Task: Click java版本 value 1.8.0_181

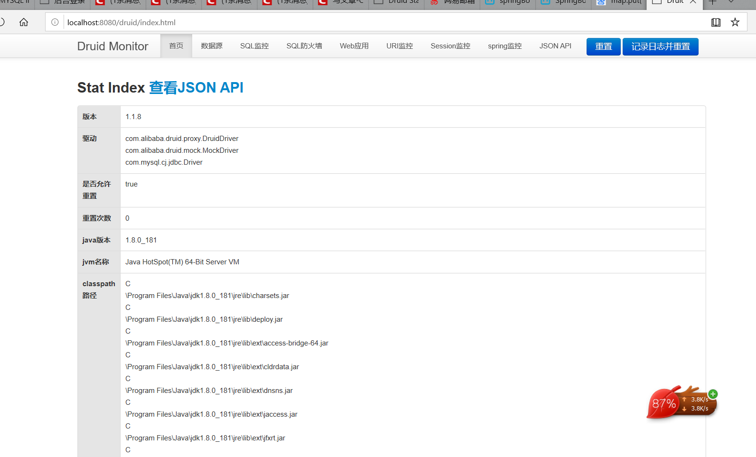Action: (141, 240)
